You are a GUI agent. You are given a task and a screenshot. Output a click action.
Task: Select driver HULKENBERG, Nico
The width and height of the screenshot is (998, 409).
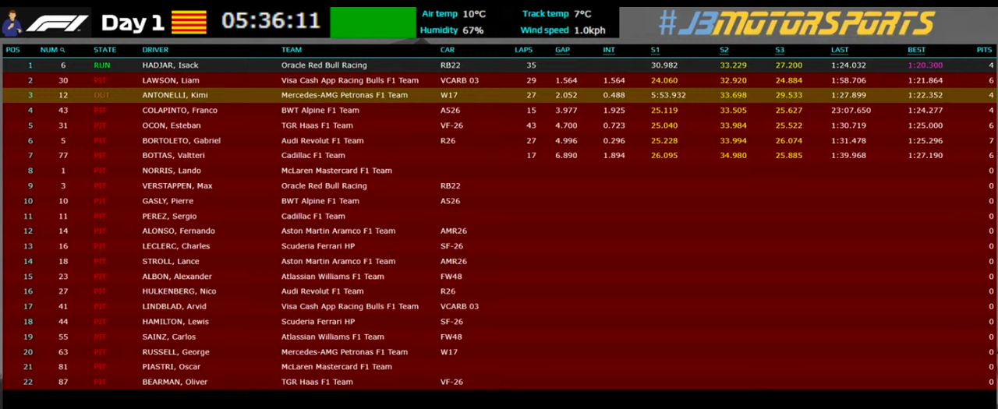coord(179,291)
